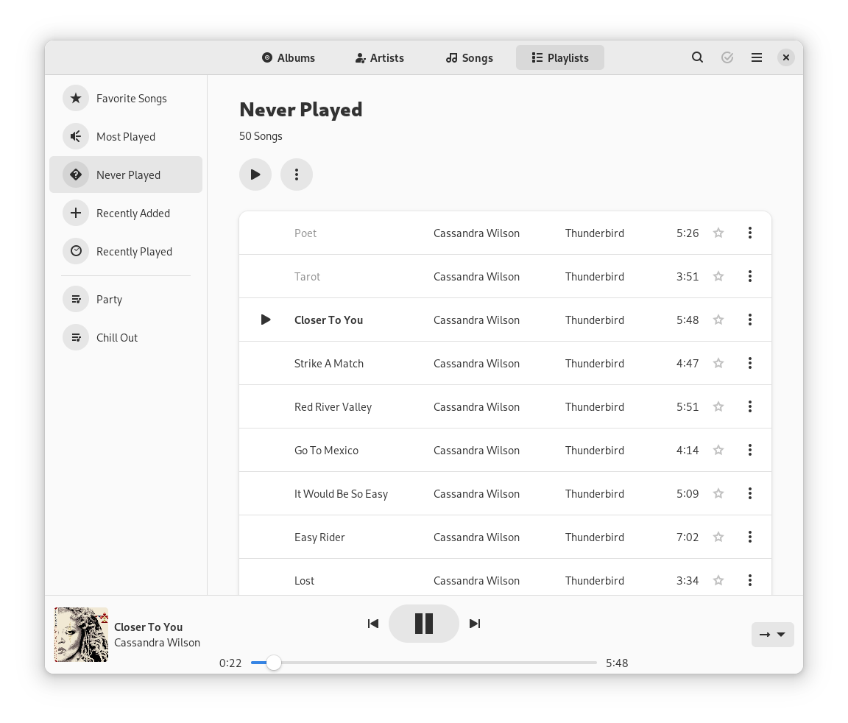Click the album cover thumbnail
The image size is (848, 723).
(81, 635)
